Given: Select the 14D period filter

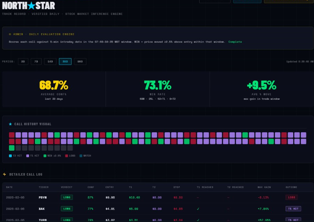Looking at the screenshot, I should (50, 62).
